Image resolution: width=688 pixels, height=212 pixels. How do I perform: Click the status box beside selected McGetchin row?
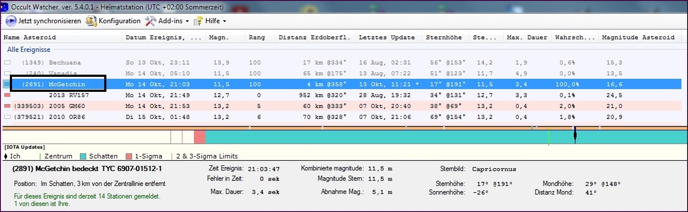6,85
